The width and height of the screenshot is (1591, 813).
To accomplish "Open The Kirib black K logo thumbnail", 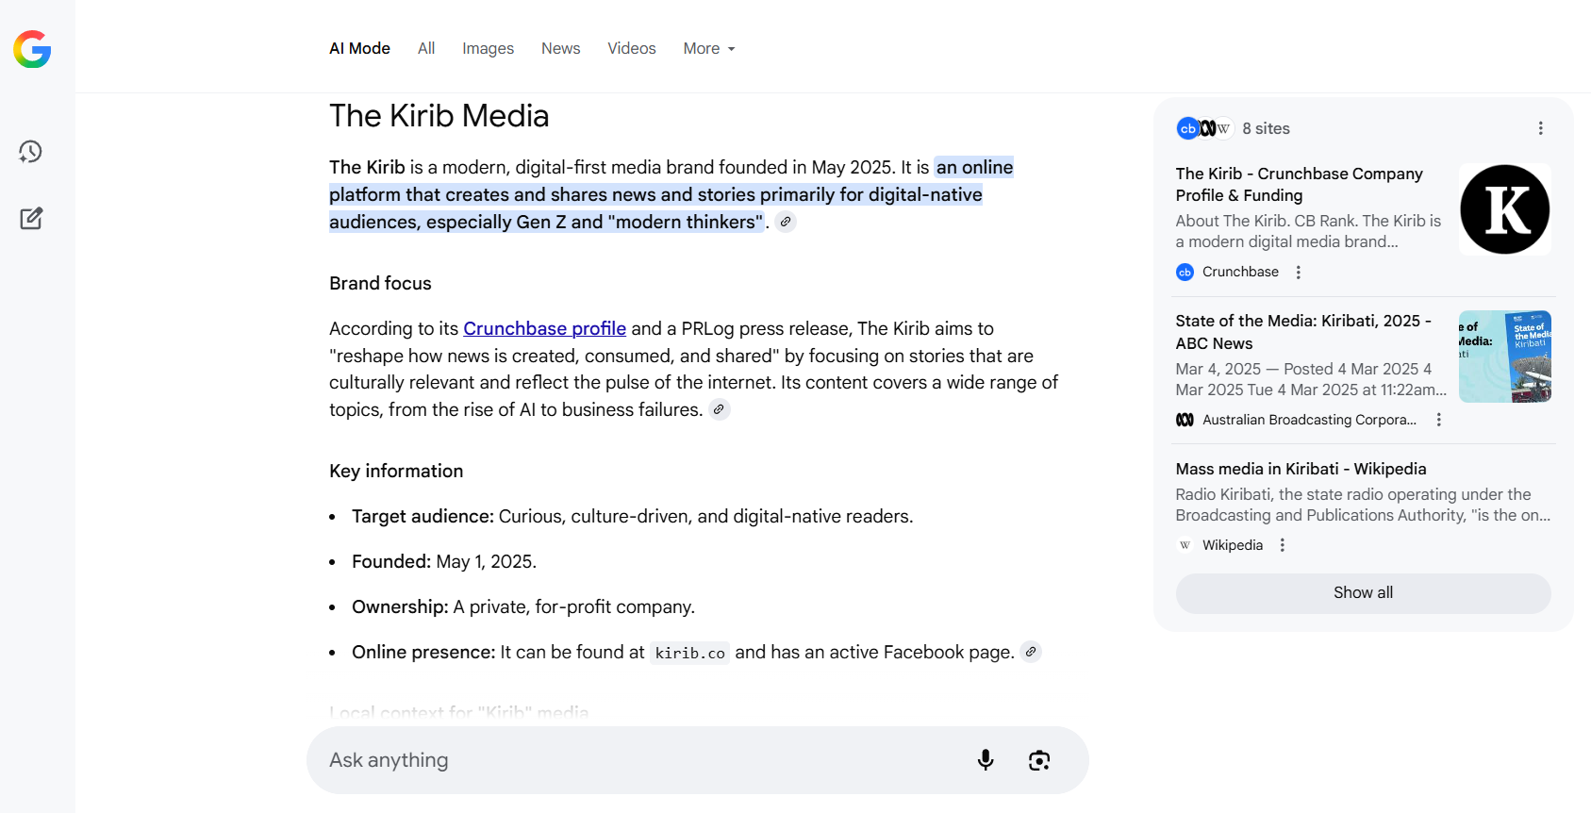I will [1504, 209].
